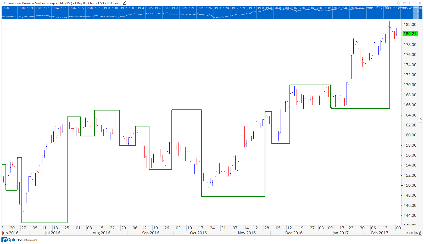
Task: Jump to 1987 in the overview timeline
Action: 166,8
